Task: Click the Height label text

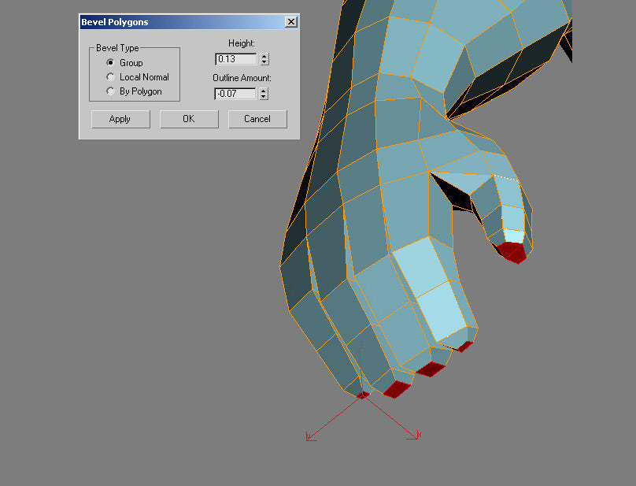Action: [x=242, y=43]
